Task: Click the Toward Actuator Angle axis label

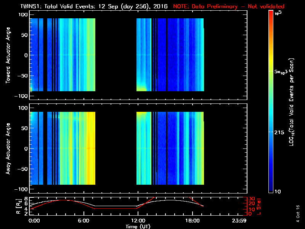Action: click(8, 55)
